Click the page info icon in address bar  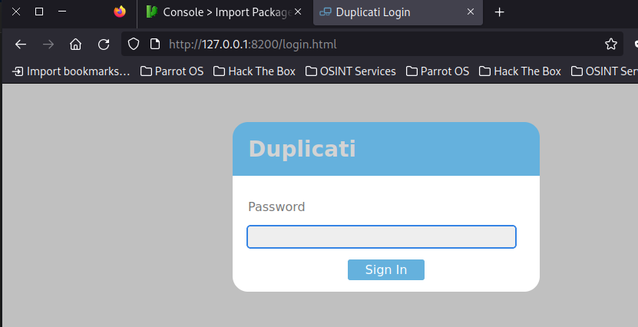tap(154, 45)
